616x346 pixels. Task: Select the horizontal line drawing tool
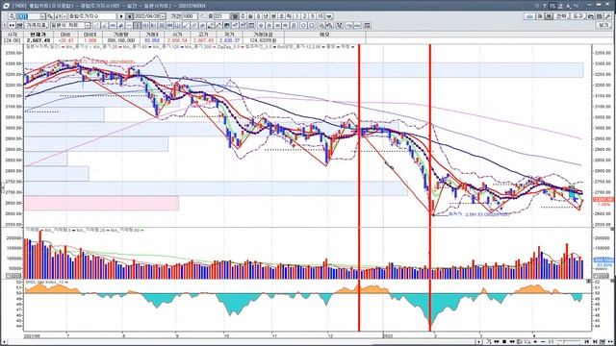129,25
